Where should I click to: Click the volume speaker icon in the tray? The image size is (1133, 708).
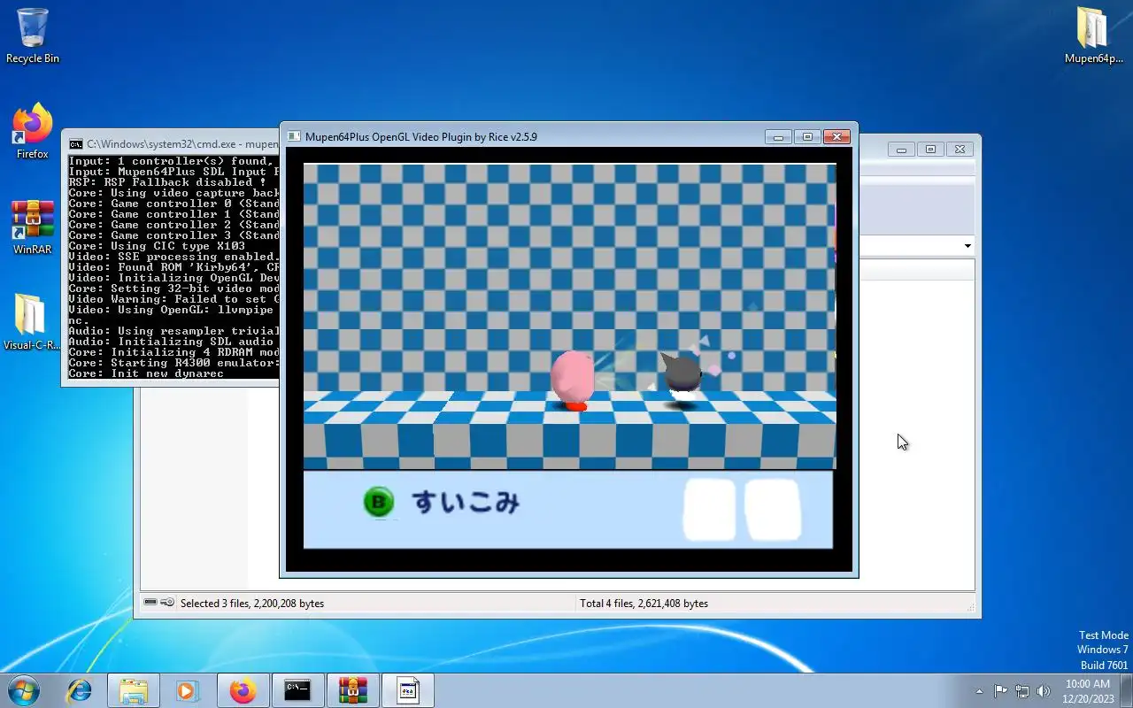click(x=1044, y=691)
